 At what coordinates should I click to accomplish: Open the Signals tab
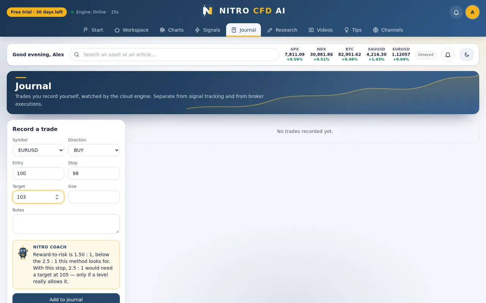click(207, 30)
